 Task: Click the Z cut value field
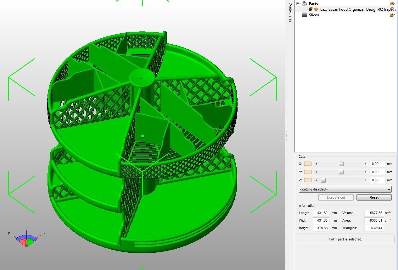tap(378, 180)
